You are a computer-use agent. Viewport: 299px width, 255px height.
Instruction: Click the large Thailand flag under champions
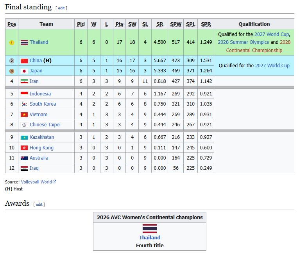pos(150,229)
